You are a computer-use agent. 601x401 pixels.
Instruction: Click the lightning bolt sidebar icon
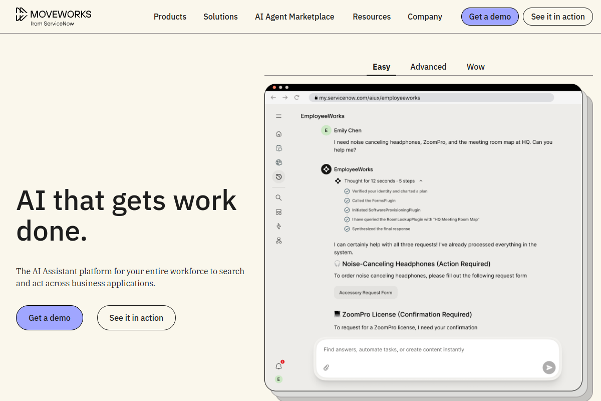point(279,226)
